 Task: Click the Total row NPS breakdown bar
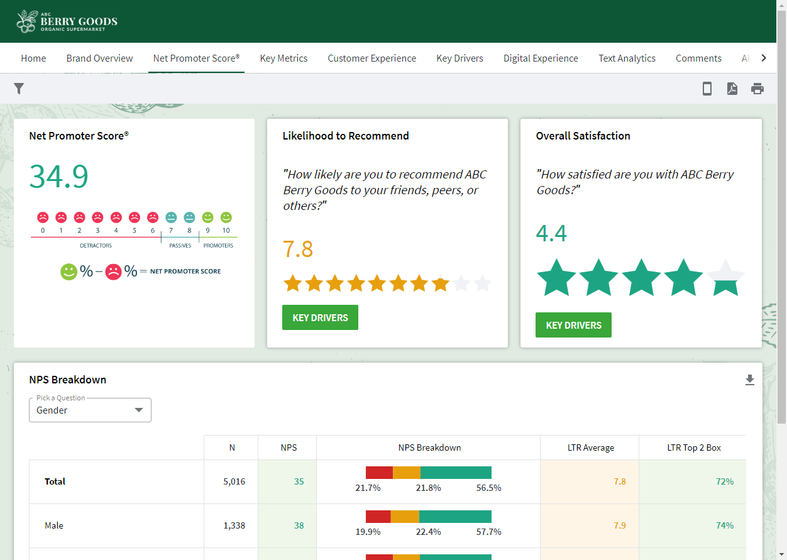[x=429, y=473]
